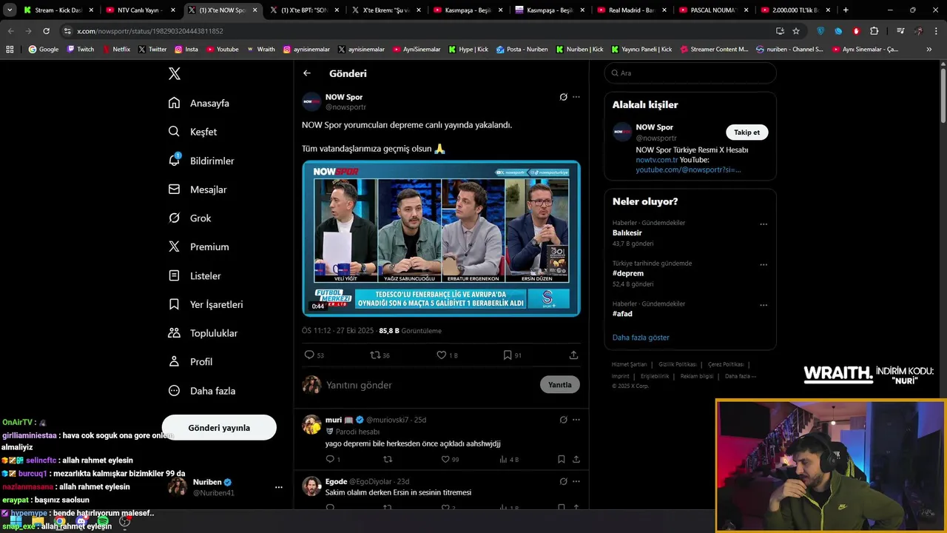Play the NOW Spor video thumbnail
Viewport: 947px width, 533px height.
[x=441, y=238]
